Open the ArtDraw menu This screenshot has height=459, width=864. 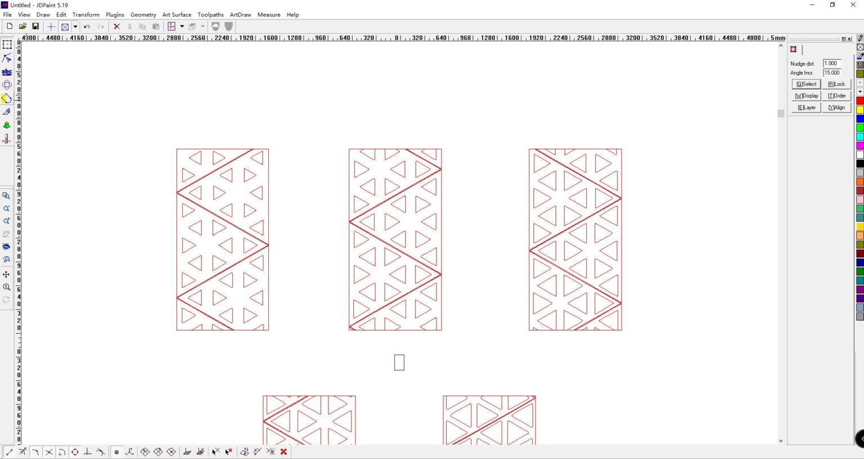click(241, 15)
